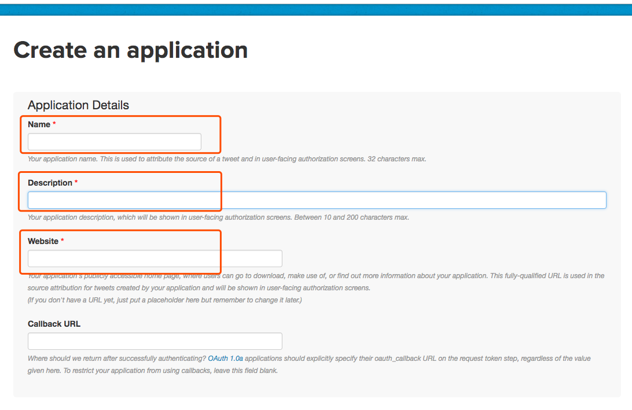The height and width of the screenshot is (410, 632).
Task: Click the red asterisk beside Name
Action: point(54,123)
